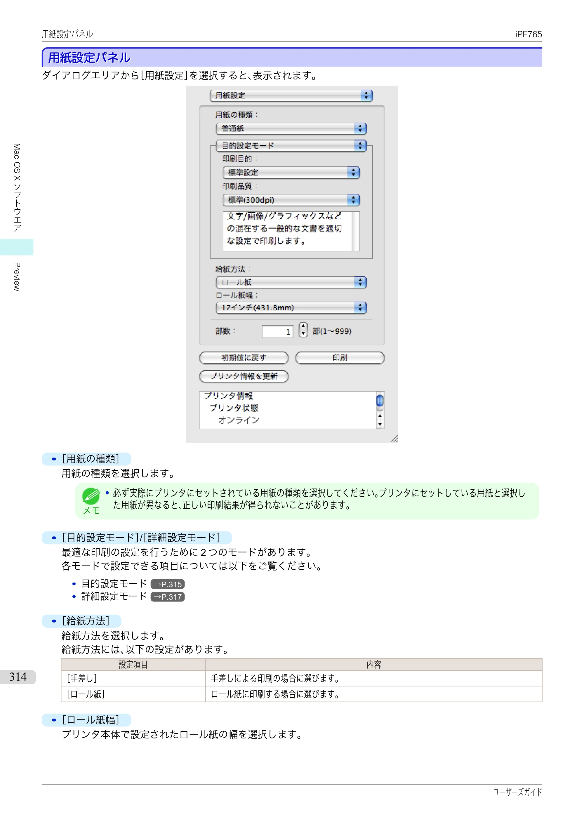Click the [ロール紙] table cell
This screenshot has height=826, width=584.
(133, 694)
